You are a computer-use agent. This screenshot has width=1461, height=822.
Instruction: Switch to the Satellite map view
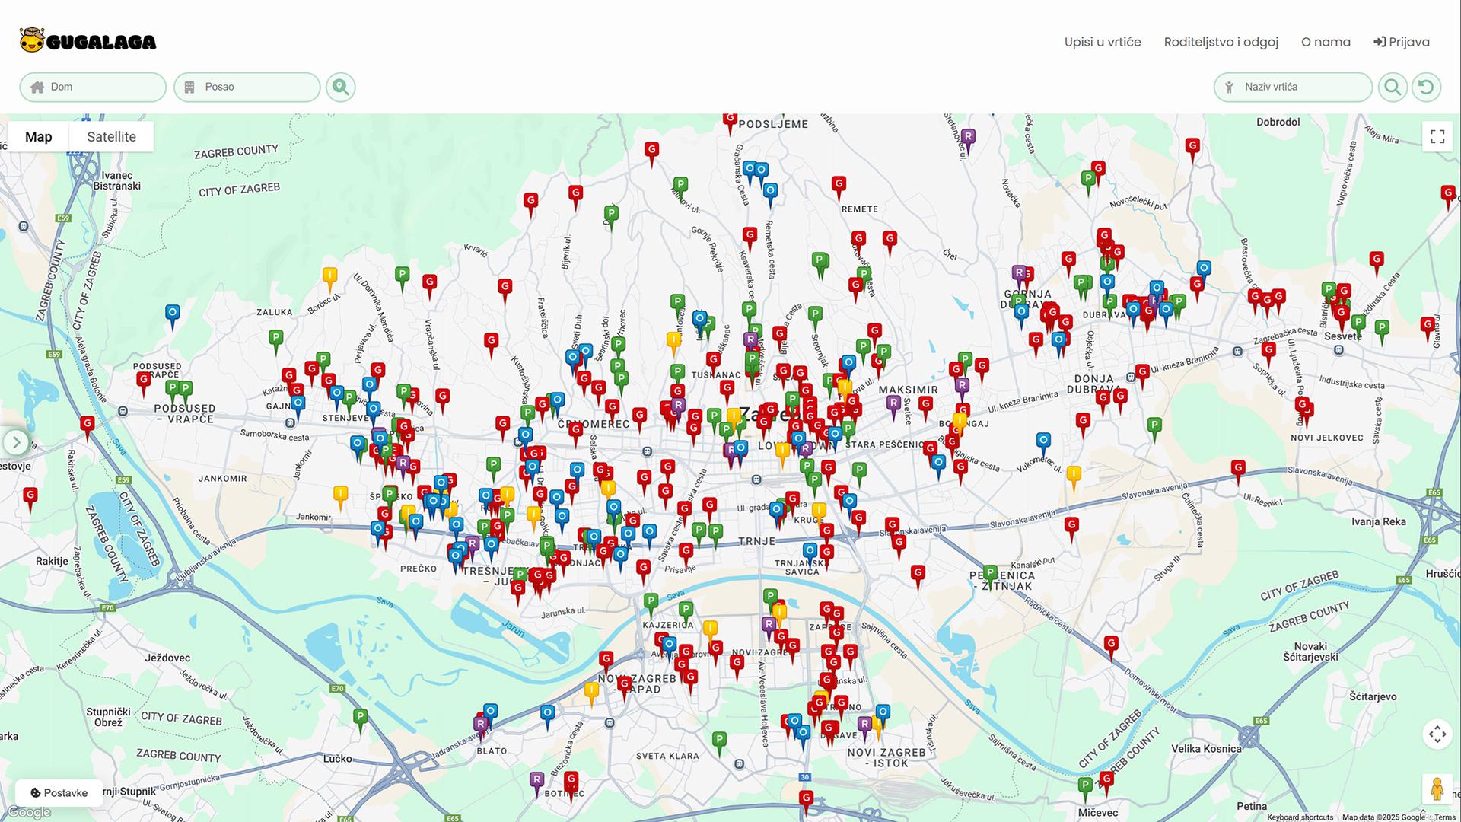111,137
